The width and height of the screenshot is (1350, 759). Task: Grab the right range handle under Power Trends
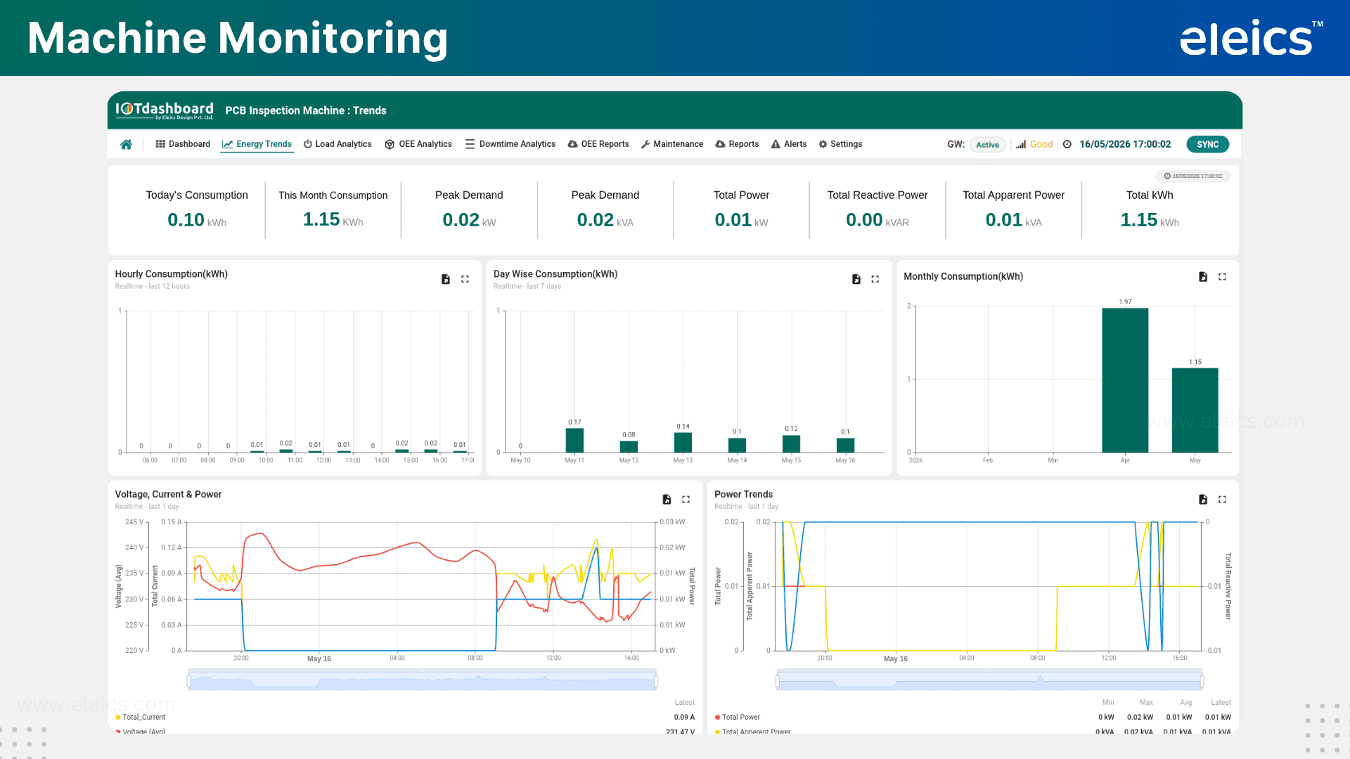click(x=1202, y=680)
